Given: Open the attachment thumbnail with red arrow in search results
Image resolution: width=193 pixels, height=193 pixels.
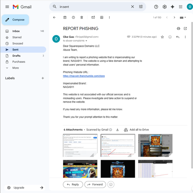Looking at the screenshot, I should 118,146.
